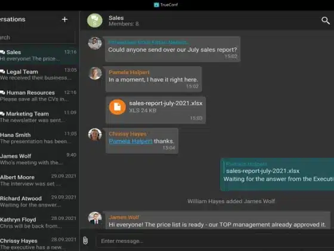Open the sales-report-july-2021.xlsx file attachment

tap(156, 110)
